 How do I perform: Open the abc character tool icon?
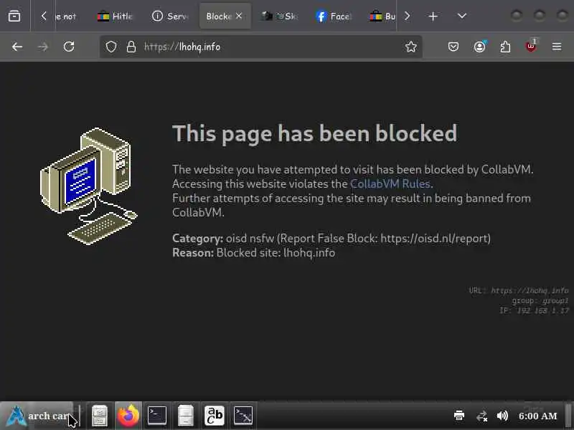click(x=214, y=416)
